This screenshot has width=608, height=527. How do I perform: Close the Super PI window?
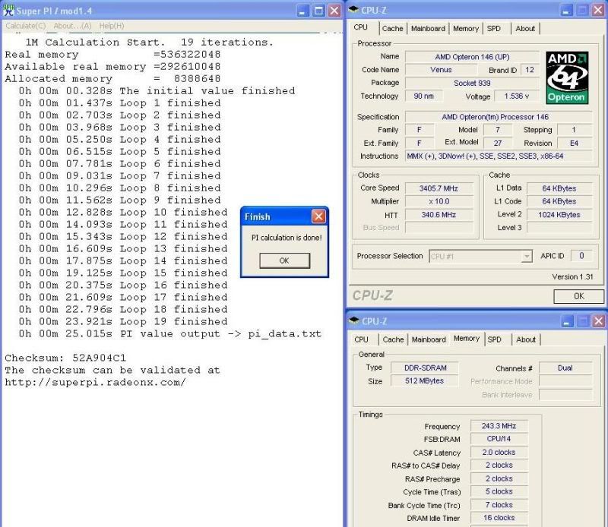pos(334,11)
